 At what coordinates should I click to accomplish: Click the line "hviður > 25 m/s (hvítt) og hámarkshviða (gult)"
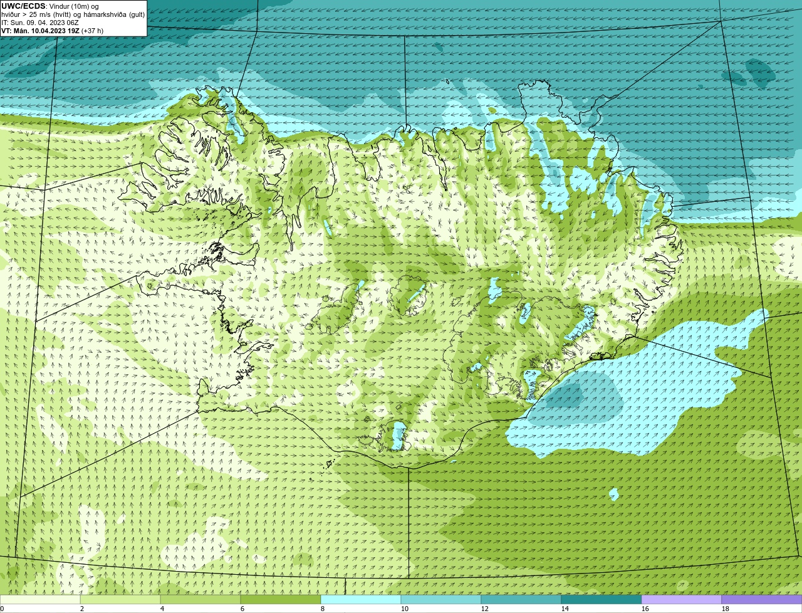[x=73, y=14]
